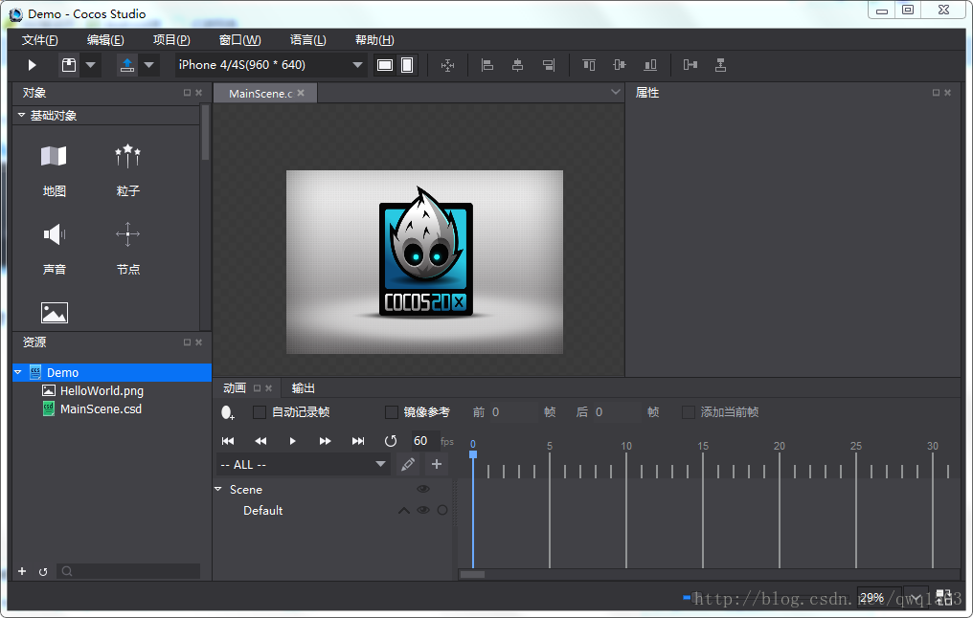Screen dimensions: 973x618
Task: Click the Play preview toolbar button
Action: point(33,65)
